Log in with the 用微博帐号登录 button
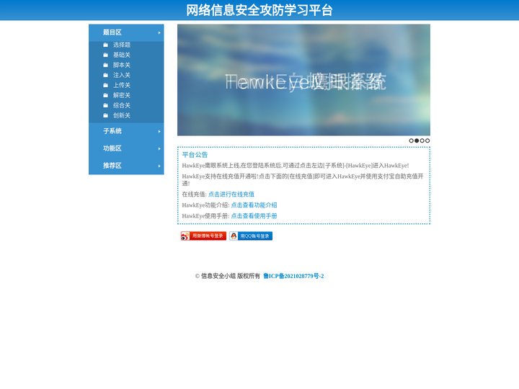Viewport: 519px width, 389px height. (203, 236)
